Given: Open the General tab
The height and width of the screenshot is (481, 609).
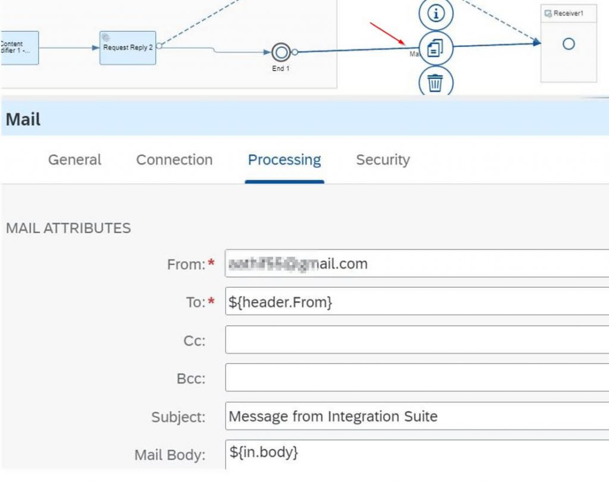Looking at the screenshot, I should (x=74, y=159).
